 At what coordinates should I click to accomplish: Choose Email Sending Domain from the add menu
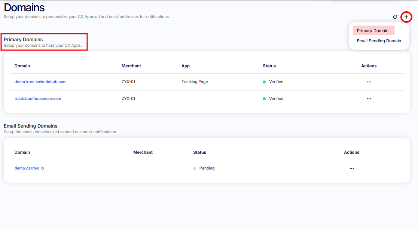click(379, 41)
